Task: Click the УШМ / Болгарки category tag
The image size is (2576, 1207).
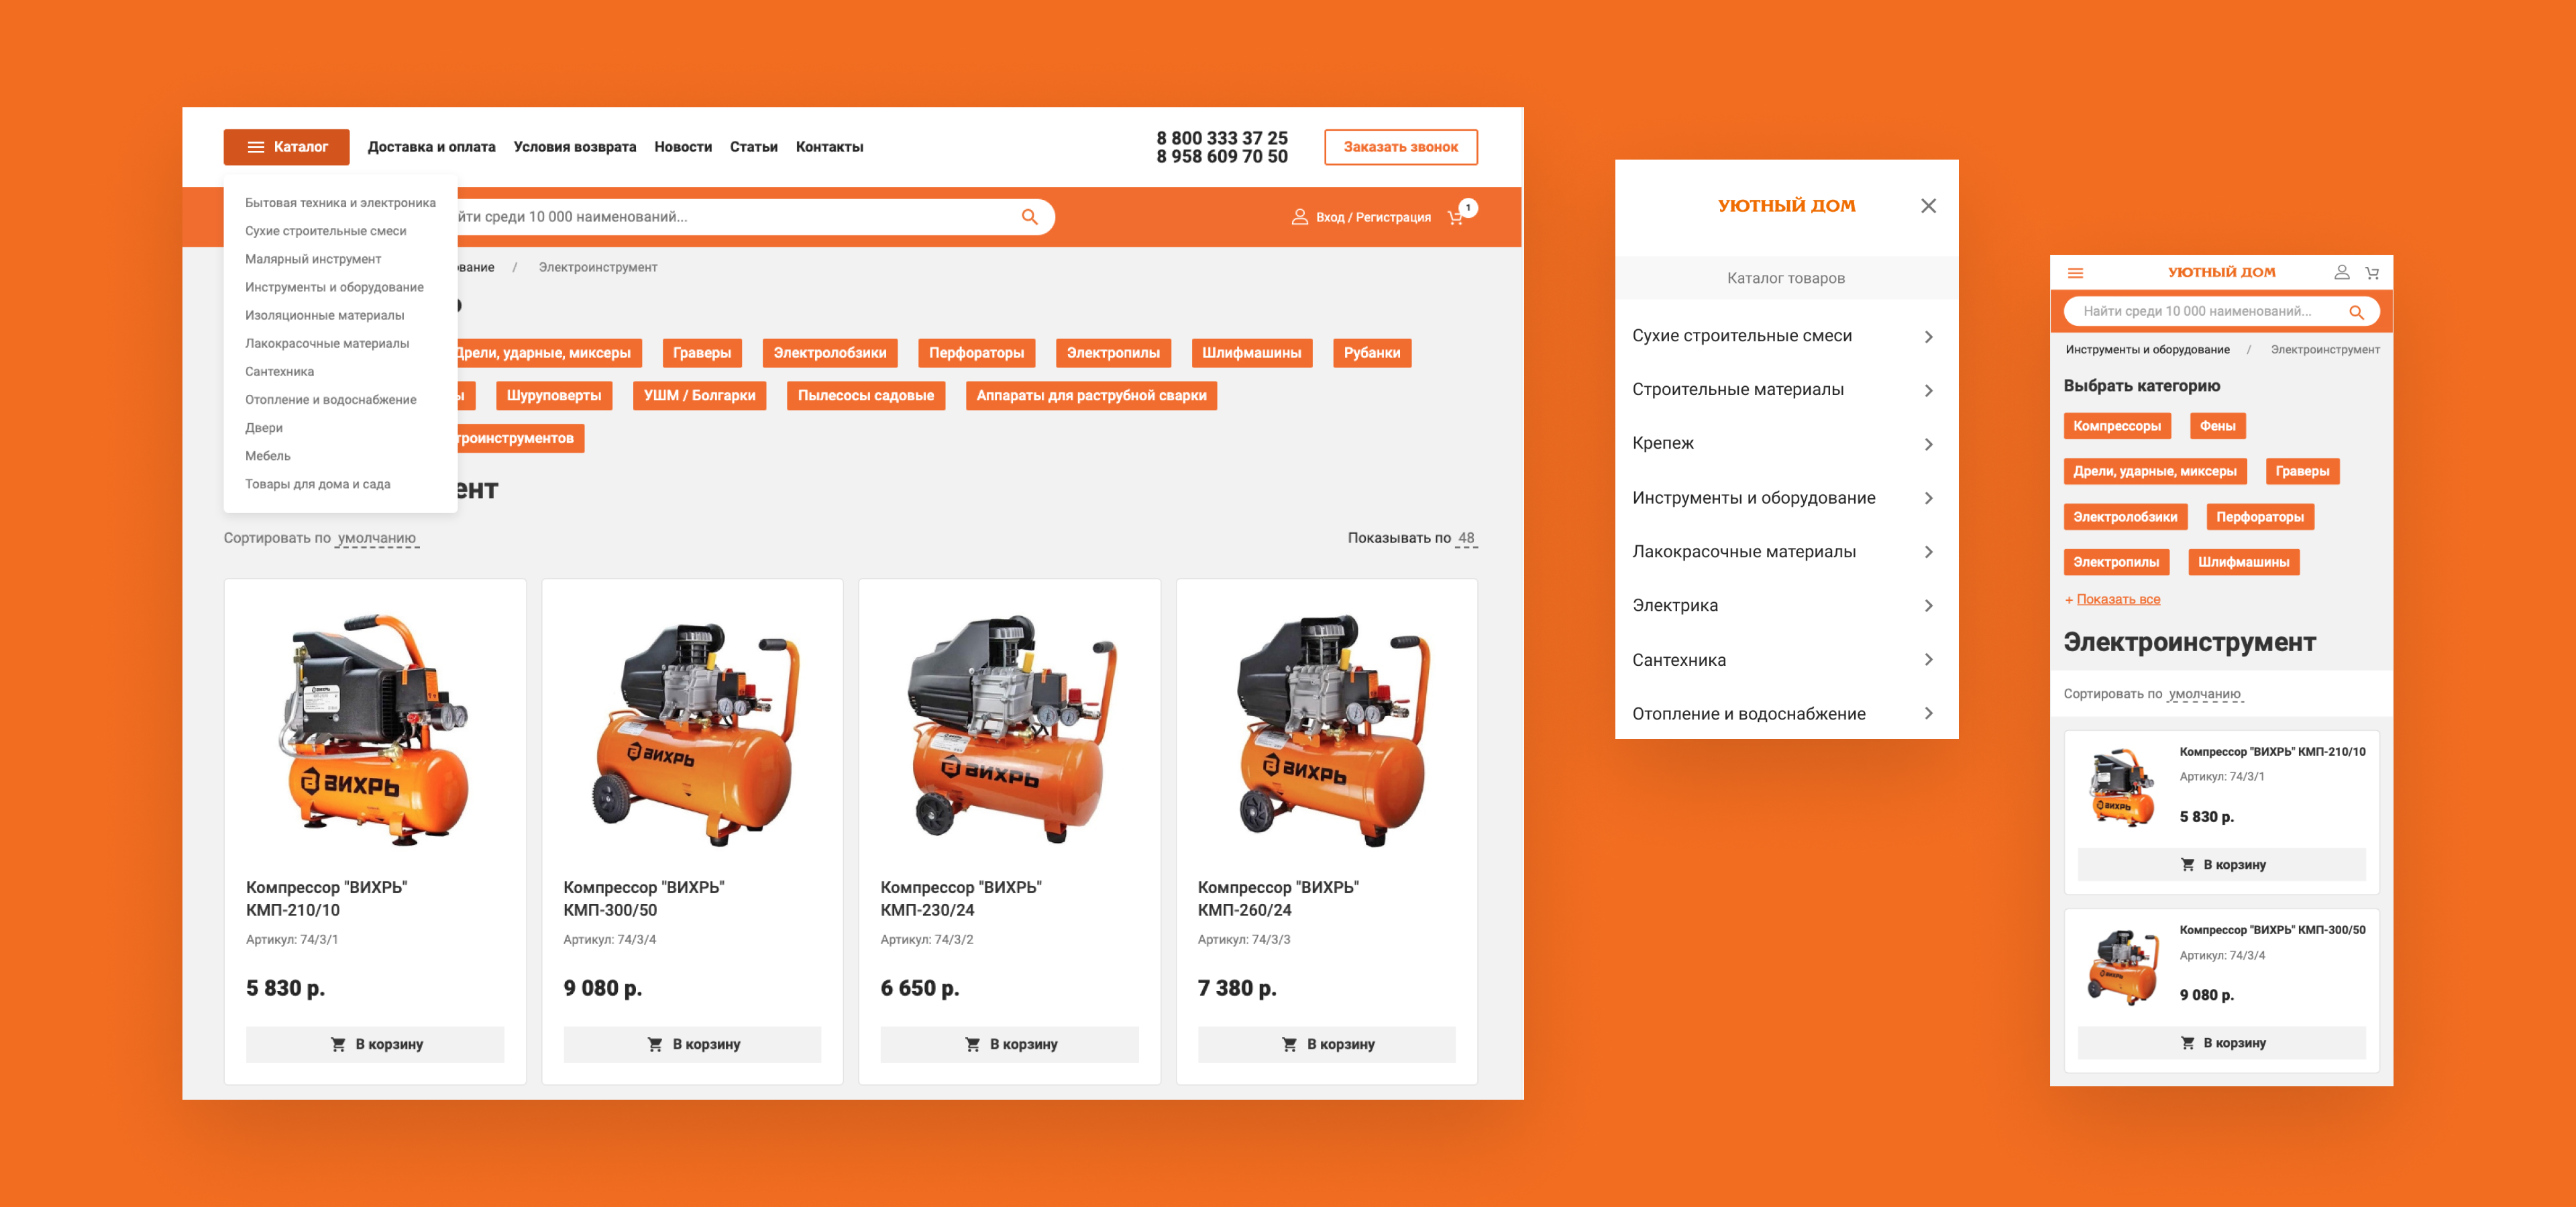Action: [x=699, y=396]
